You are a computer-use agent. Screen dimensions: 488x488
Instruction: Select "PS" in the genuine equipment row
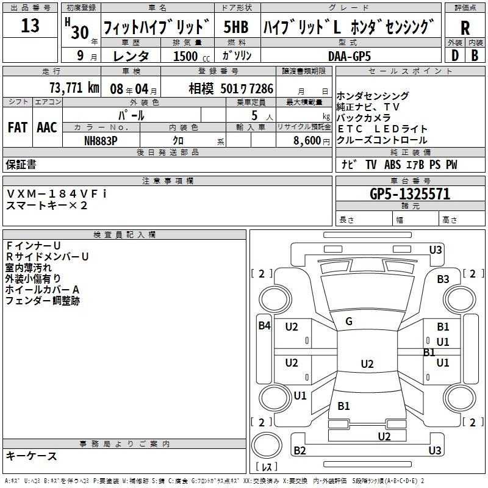(x=435, y=165)
